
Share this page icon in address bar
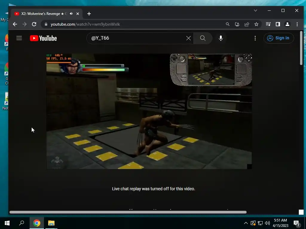click(247, 24)
